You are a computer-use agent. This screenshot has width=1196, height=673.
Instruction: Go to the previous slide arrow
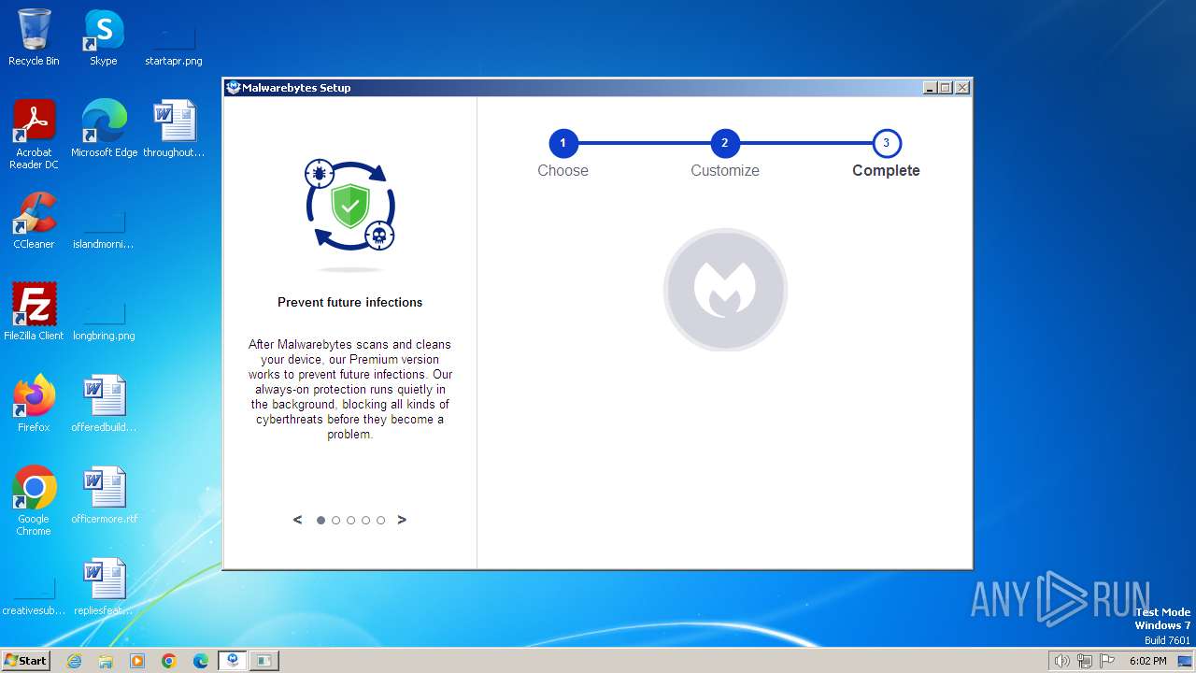pyautogui.click(x=297, y=520)
